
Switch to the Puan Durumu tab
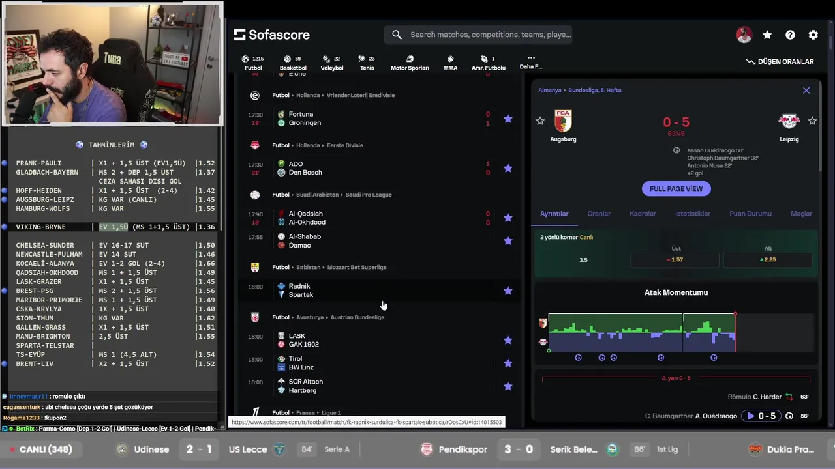pyautogui.click(x=750, y=214)
